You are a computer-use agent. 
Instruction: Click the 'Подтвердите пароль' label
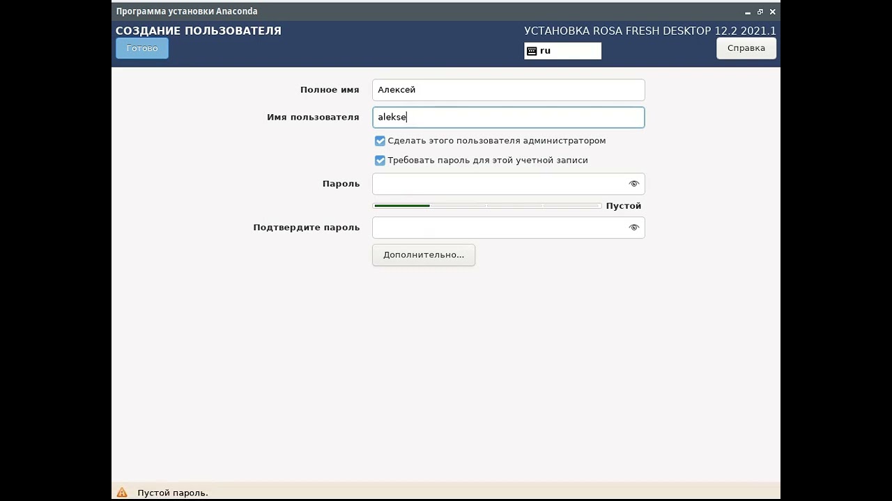point(307,228)
